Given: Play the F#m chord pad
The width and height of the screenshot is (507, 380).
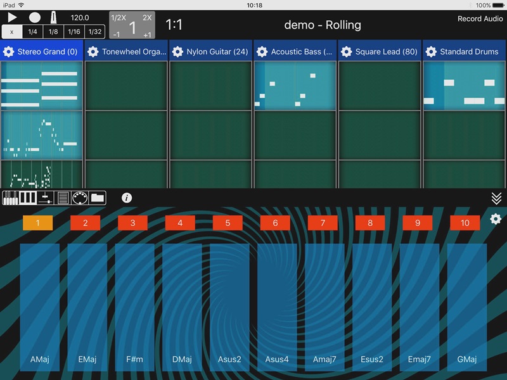Looking at the screenshot, I should tap(134, 307).
